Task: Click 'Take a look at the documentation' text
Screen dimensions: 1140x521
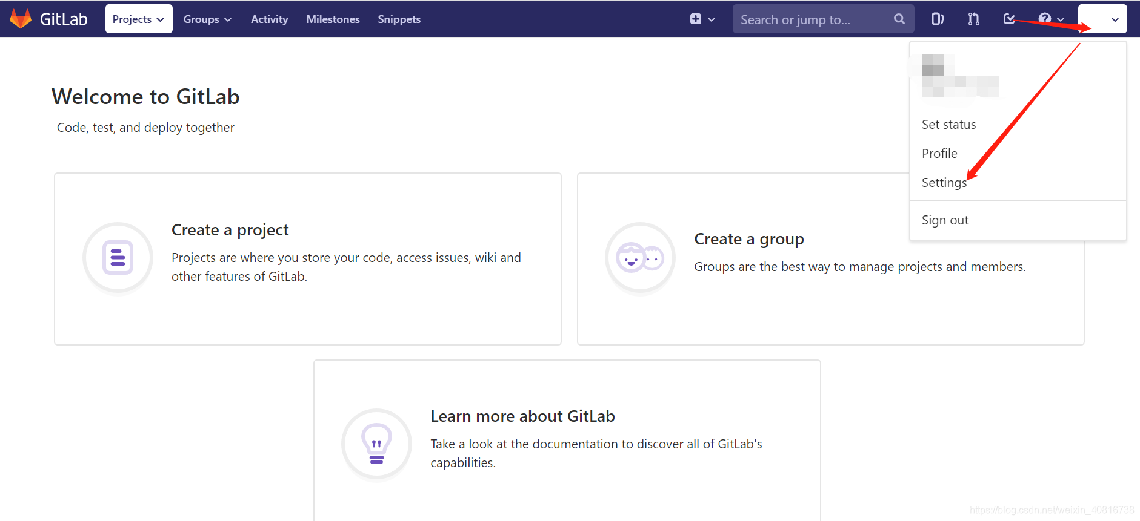Action: tap(596, 453)
